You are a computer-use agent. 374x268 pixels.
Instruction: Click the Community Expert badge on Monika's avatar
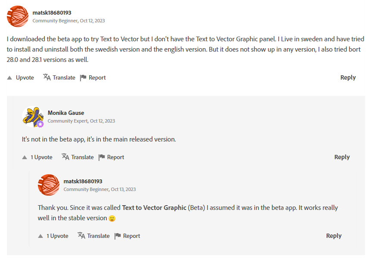(40, 124)
